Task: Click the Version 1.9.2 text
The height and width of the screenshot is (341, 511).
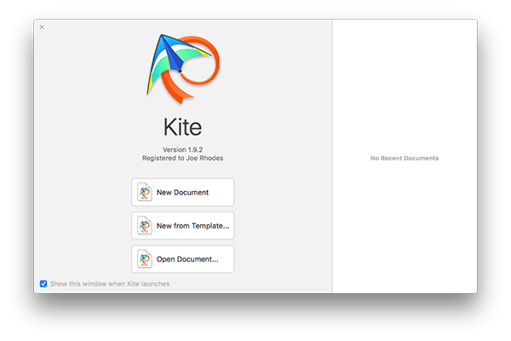Action: click(x=182, y=150)
